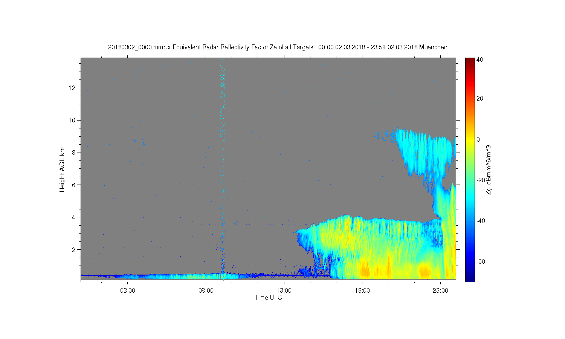Click the 03:00 time tick label

[x=128, y=291]
